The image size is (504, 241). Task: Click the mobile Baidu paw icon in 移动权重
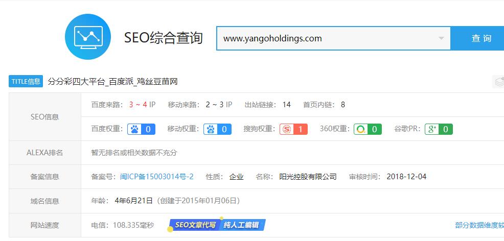tap(211, 129)
